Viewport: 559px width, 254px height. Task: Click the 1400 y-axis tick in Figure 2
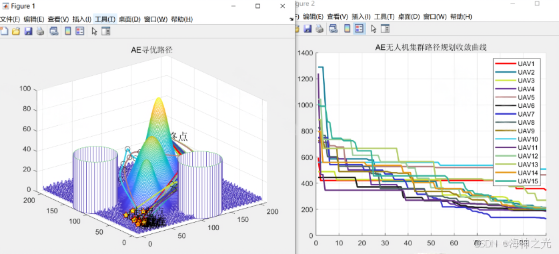pos(306,53)
